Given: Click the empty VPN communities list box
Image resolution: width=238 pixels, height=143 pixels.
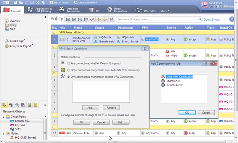Looking at the screenshot, I should pyautogui.click(x=101, y=92).
